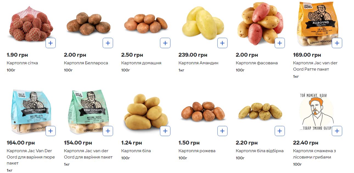This screenshot has width=354, height=173.
Task: Add floury cooking potatoes bag to cart
Action: point(50,131)
